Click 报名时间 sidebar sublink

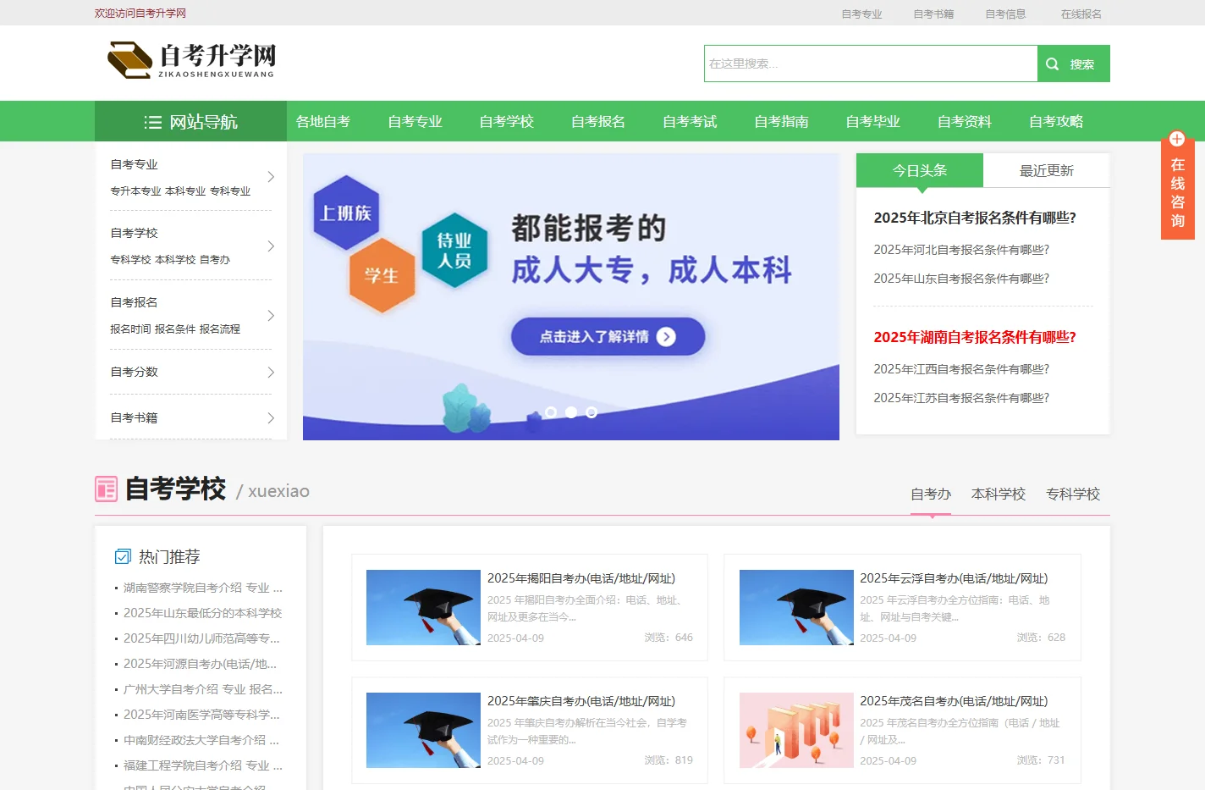(130, 329)
